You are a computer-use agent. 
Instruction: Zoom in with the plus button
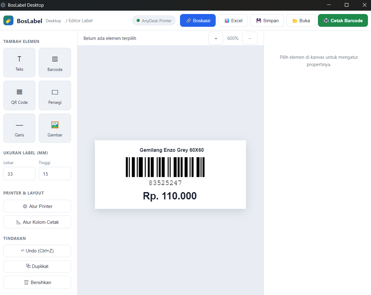[216, 38]
